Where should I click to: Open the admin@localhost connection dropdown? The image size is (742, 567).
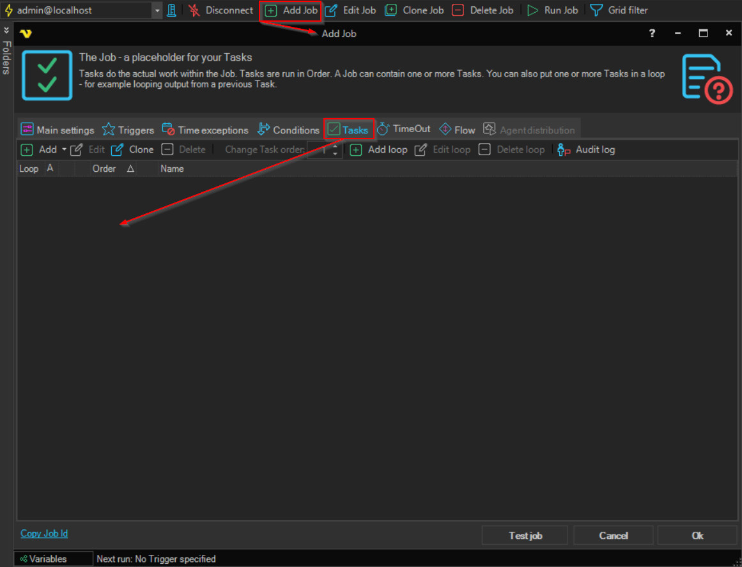click(x=157, y=10)
